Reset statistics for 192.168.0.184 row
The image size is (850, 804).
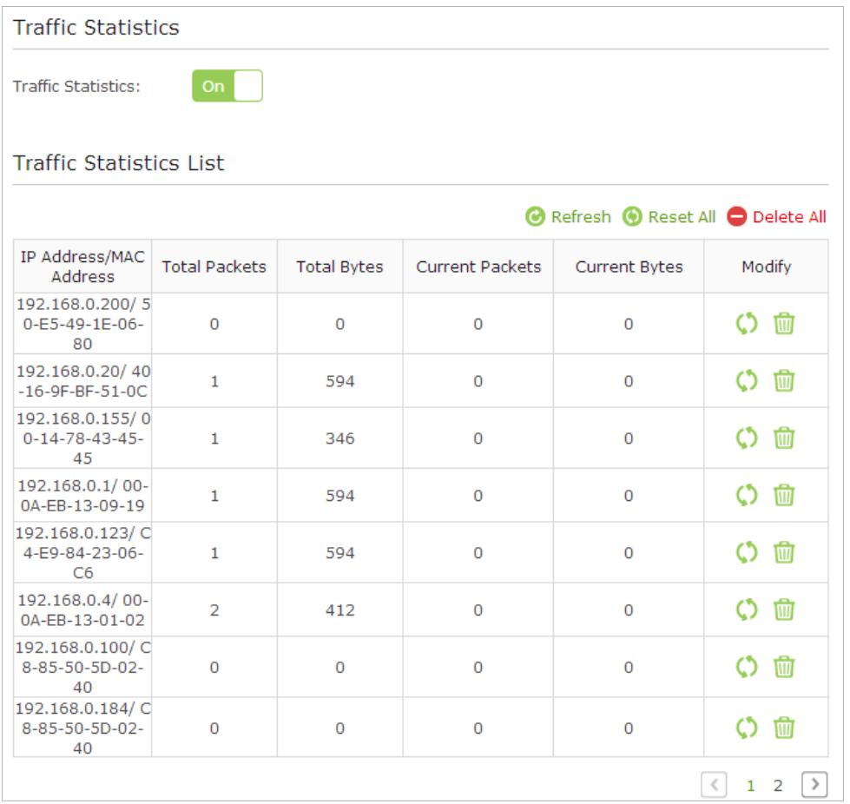(747, 728)
